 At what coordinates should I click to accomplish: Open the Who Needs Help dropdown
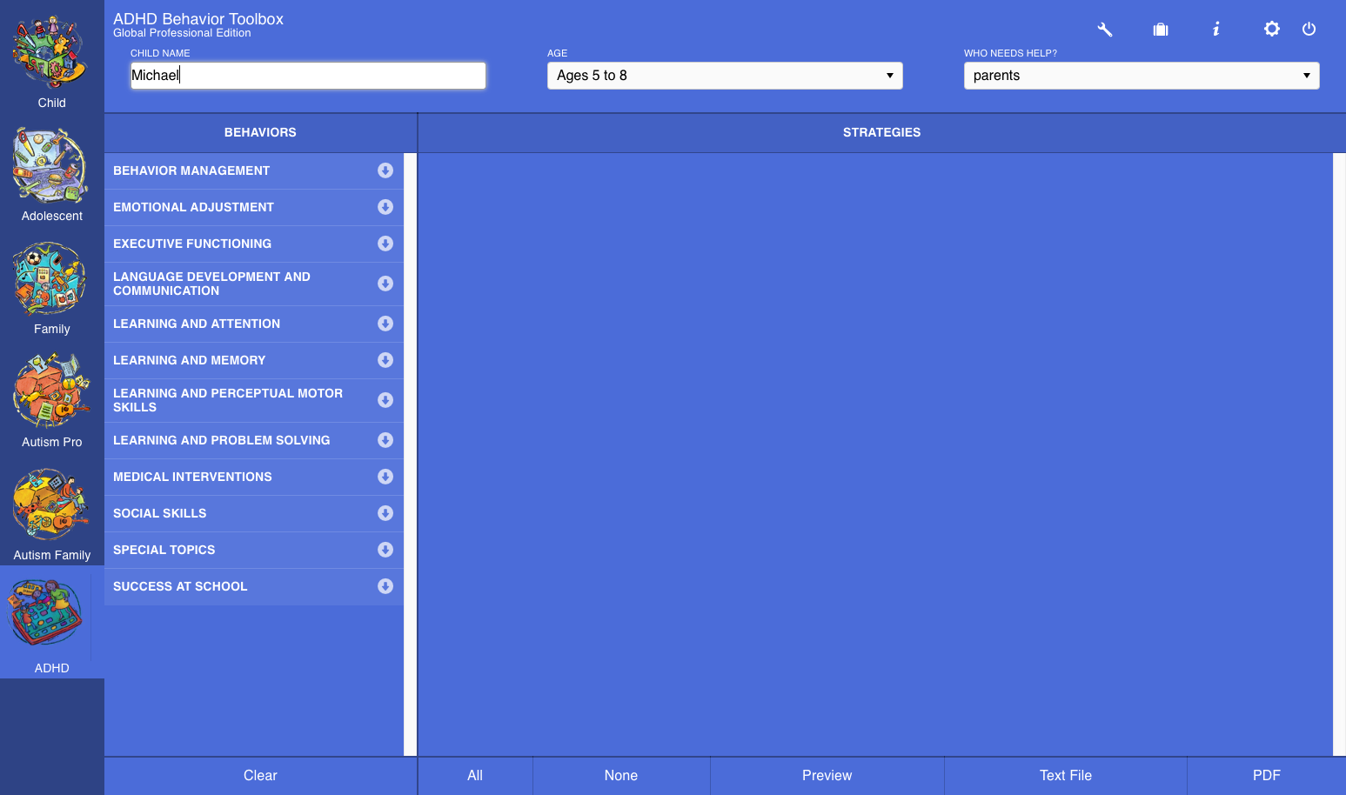(1141, 76)
